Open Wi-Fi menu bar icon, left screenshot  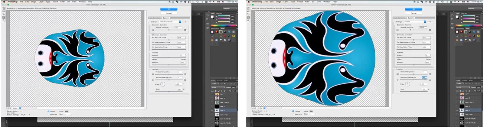(210, 2)
